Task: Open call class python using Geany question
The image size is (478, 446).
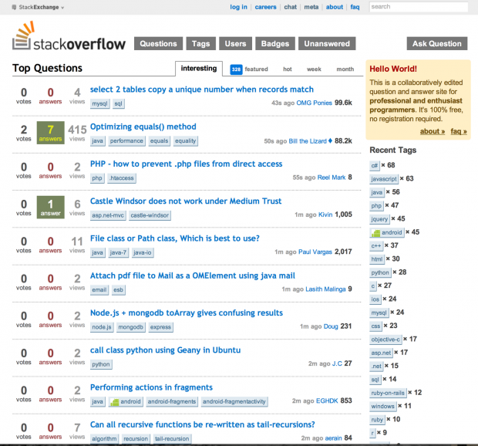Action: coord(165,350)
